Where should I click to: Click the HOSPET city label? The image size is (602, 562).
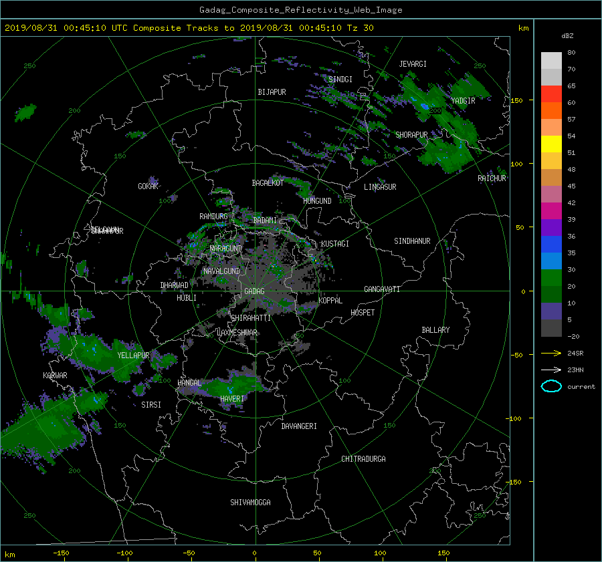coord(363,313)
